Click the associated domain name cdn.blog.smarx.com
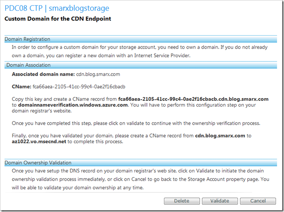The image size is (284, 212). (98, 74)
